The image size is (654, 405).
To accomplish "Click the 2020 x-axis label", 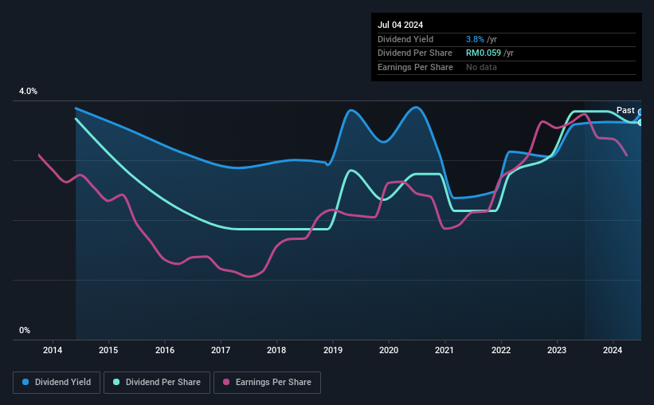I will [389, 350].
